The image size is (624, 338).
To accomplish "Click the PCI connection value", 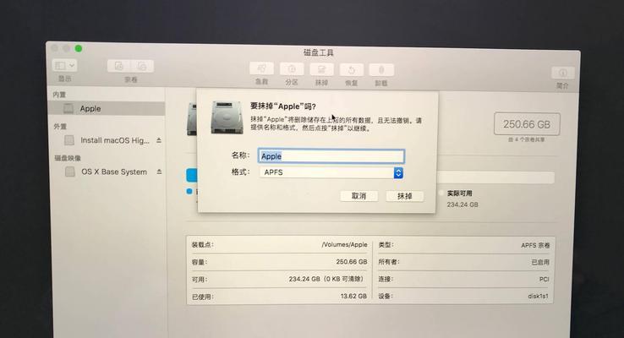I will (544, 279).
